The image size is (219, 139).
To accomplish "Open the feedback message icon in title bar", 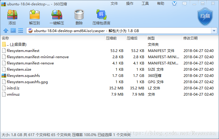I will click(184, 4).
